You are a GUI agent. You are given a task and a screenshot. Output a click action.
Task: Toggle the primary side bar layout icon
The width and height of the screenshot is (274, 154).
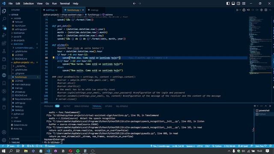pyautogui.click(x=228, y=3)
